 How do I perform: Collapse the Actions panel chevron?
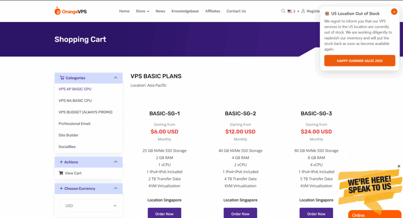116,162
